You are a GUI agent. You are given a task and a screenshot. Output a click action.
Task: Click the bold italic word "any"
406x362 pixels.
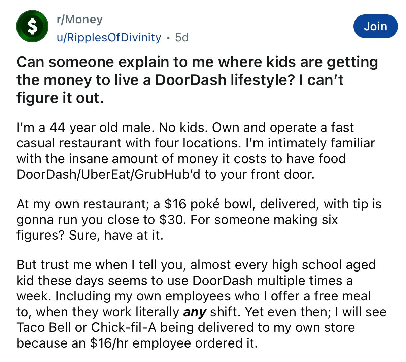(194, 312)
